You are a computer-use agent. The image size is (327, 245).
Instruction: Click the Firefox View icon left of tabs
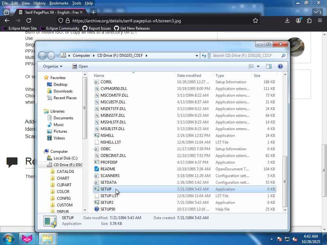[x=6, y=12]
